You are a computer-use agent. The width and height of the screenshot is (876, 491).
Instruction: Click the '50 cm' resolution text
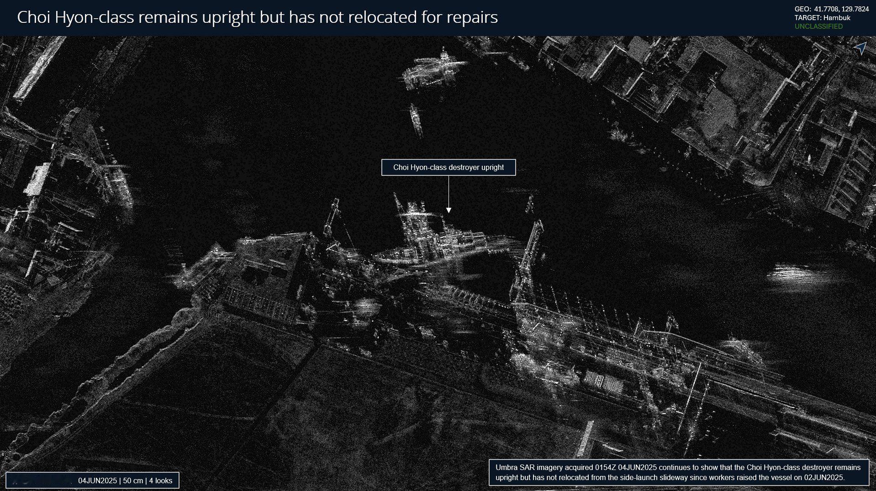(133, 480)
